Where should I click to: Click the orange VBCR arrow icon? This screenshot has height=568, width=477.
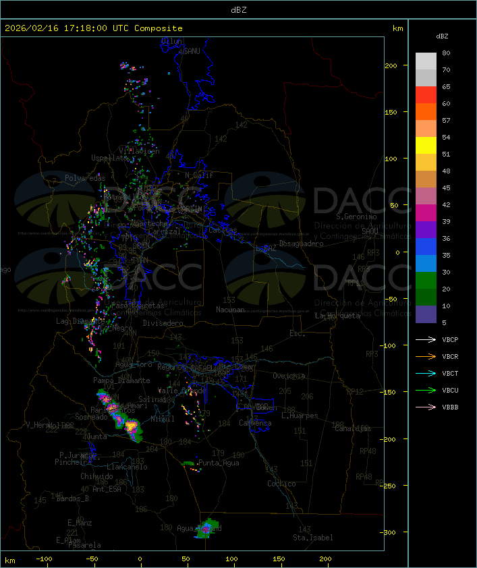(x=426, y=356)
